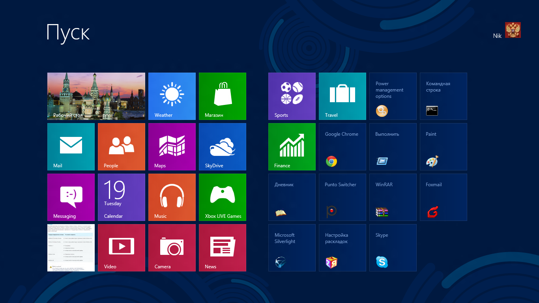The height and width of the screenshot is (303, 539).
Task: Launch the Skype tile
Action: click(x=393, y=248)
